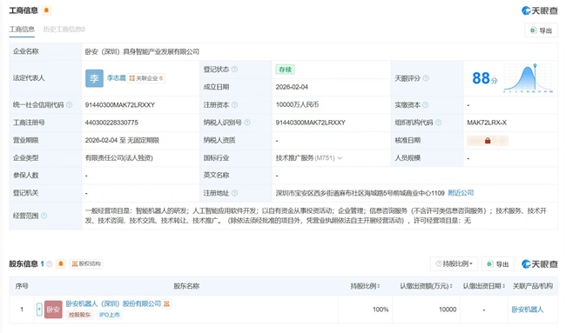
Task: Select organization code MAK72LRX-X
Action: (487, 123)
